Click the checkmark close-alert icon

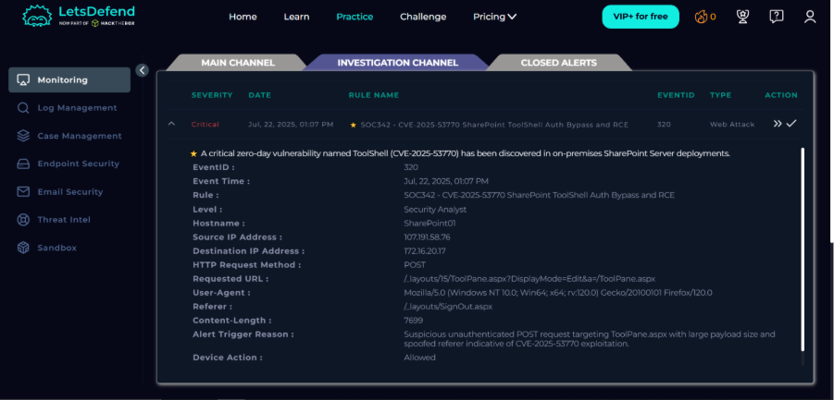791,124
